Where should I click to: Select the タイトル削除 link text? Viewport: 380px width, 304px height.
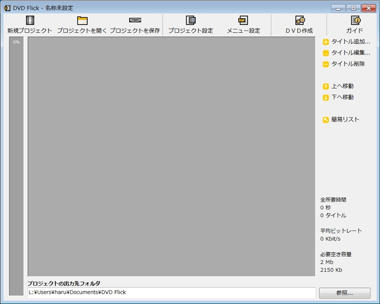348,64
